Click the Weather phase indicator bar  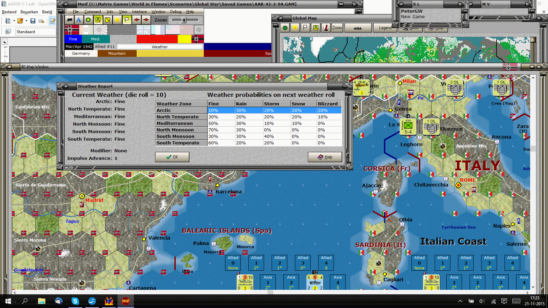point(160,47)
